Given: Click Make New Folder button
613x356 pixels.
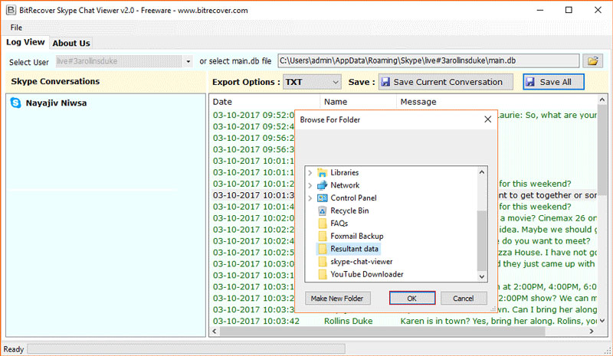Looking at the screenshot, I should [337, 298].
